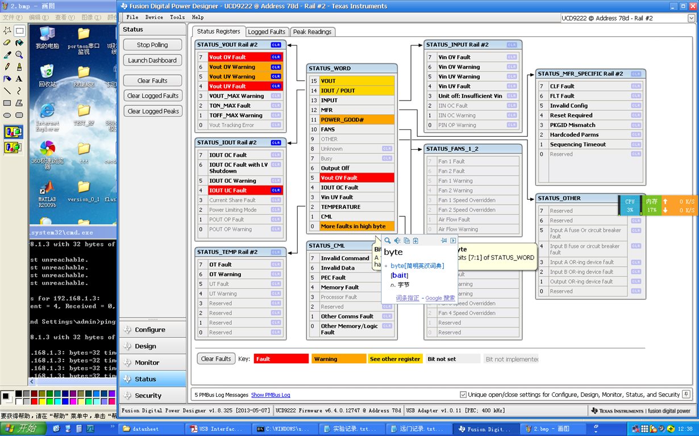Click the 2.bmp Paint taskbar item
Screen dimensions: 699x436
coord(554,429)
